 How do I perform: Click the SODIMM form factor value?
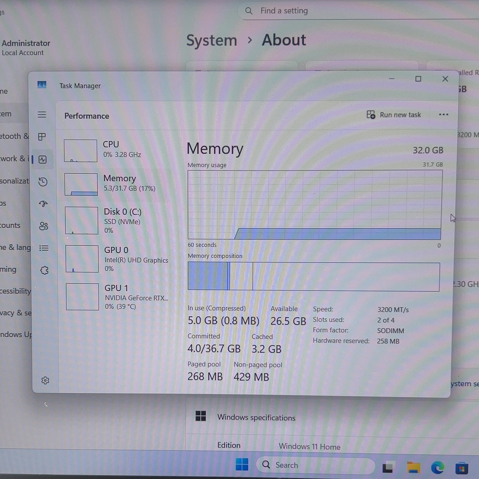390,331
